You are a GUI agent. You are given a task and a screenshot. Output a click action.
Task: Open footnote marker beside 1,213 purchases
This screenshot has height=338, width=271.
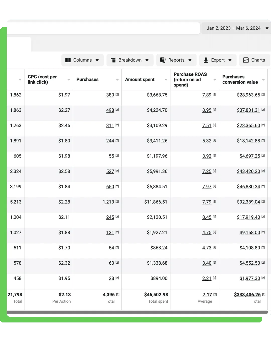click(x=117, y=202)
